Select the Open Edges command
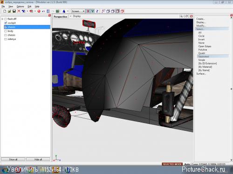 pyautogui.click(x=205, y=46)
